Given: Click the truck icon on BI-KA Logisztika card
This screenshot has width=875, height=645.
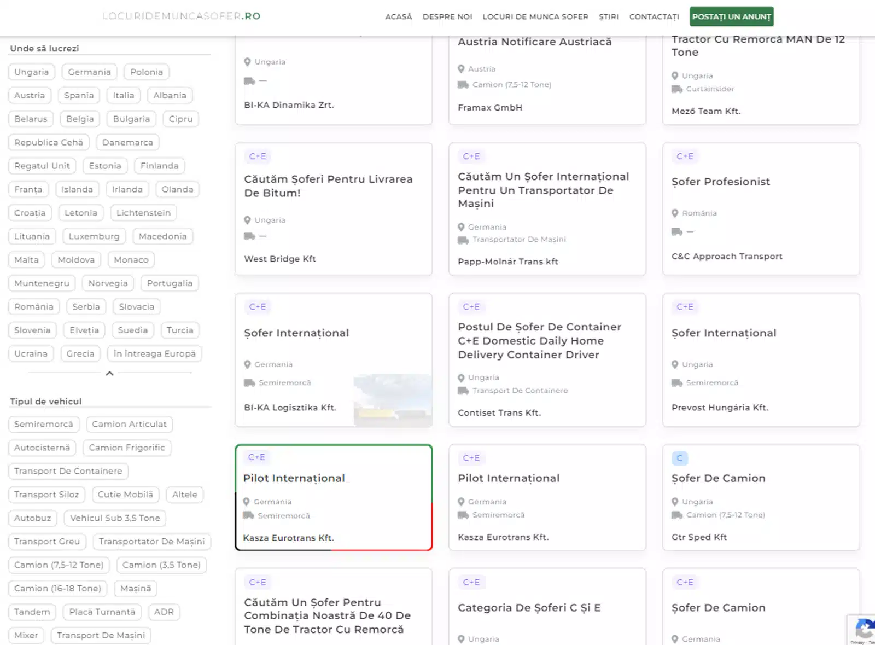Looking at the screenshot, I should click(249, 383).
